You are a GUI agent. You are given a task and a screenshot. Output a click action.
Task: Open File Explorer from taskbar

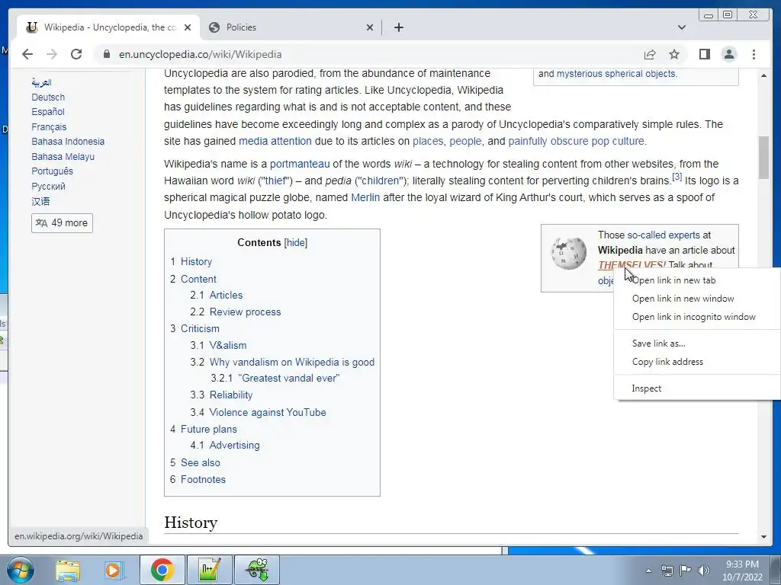point(68,570)
